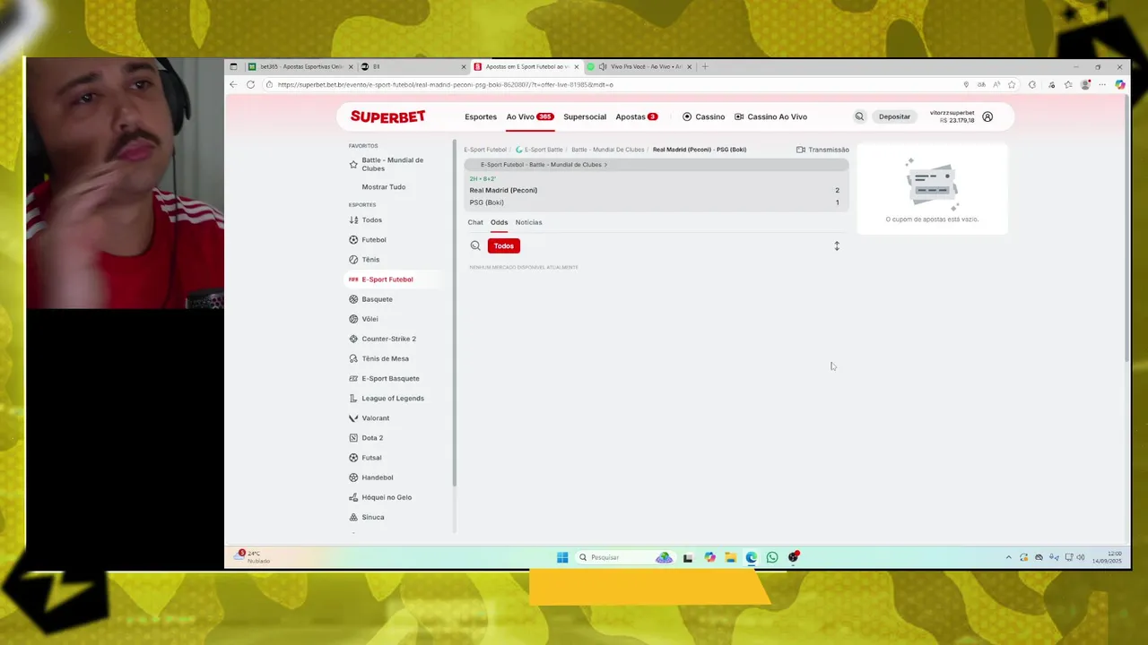Click Battle - Mundial de Clubes breadcrumb

coord(607,150)
